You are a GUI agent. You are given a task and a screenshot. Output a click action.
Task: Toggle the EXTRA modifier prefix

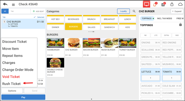(x=166, y=35)
